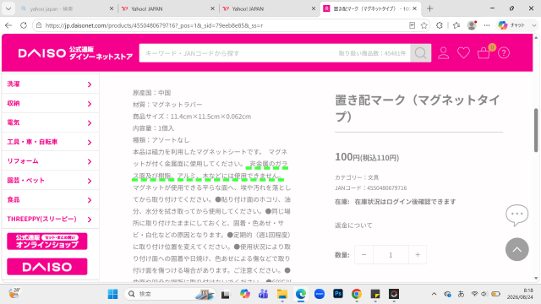Open the tab search dropdown in browser
Viewport: 541px width, 304px height.
(x=8, y=8)
